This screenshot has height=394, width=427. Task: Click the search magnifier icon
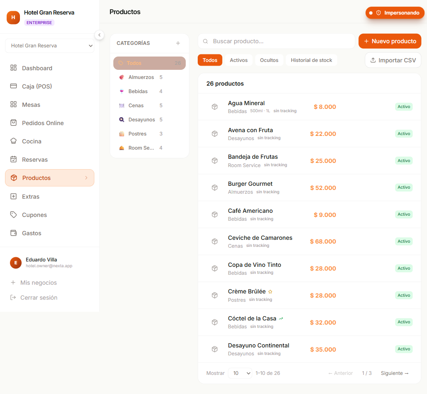(x=206, y=41)
